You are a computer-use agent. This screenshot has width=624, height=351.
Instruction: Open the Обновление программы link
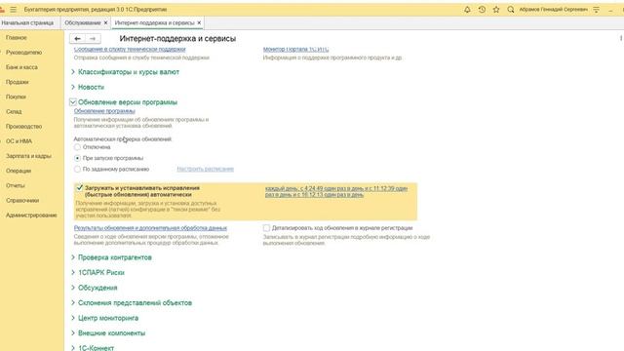tap(104, 111)
